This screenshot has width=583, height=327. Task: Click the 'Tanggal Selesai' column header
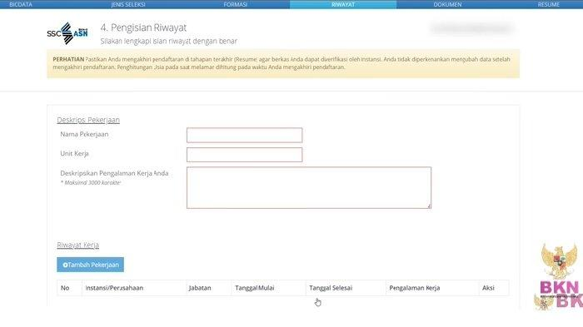(x=331, y=288)
